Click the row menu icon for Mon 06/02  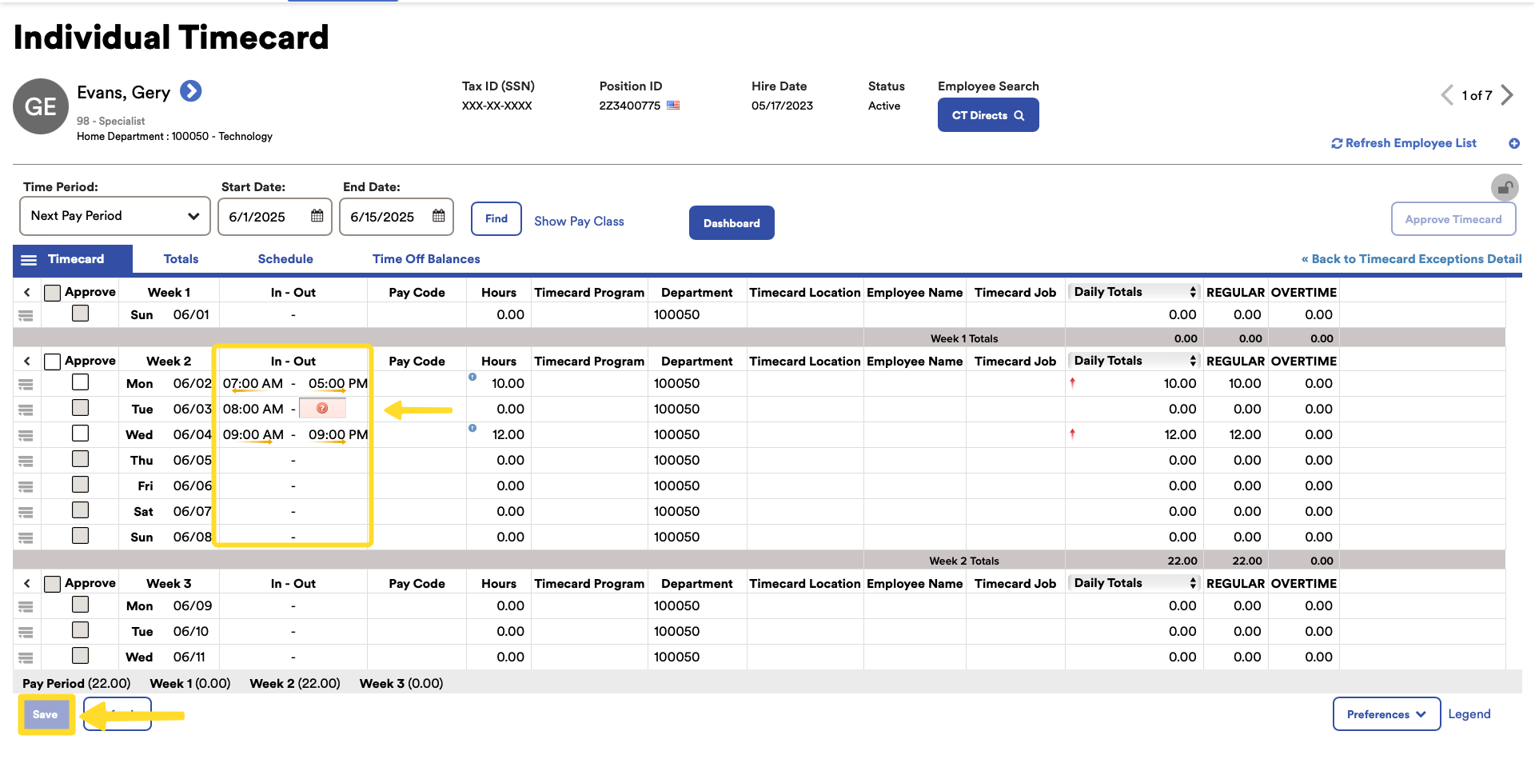(x=26, y=384)
